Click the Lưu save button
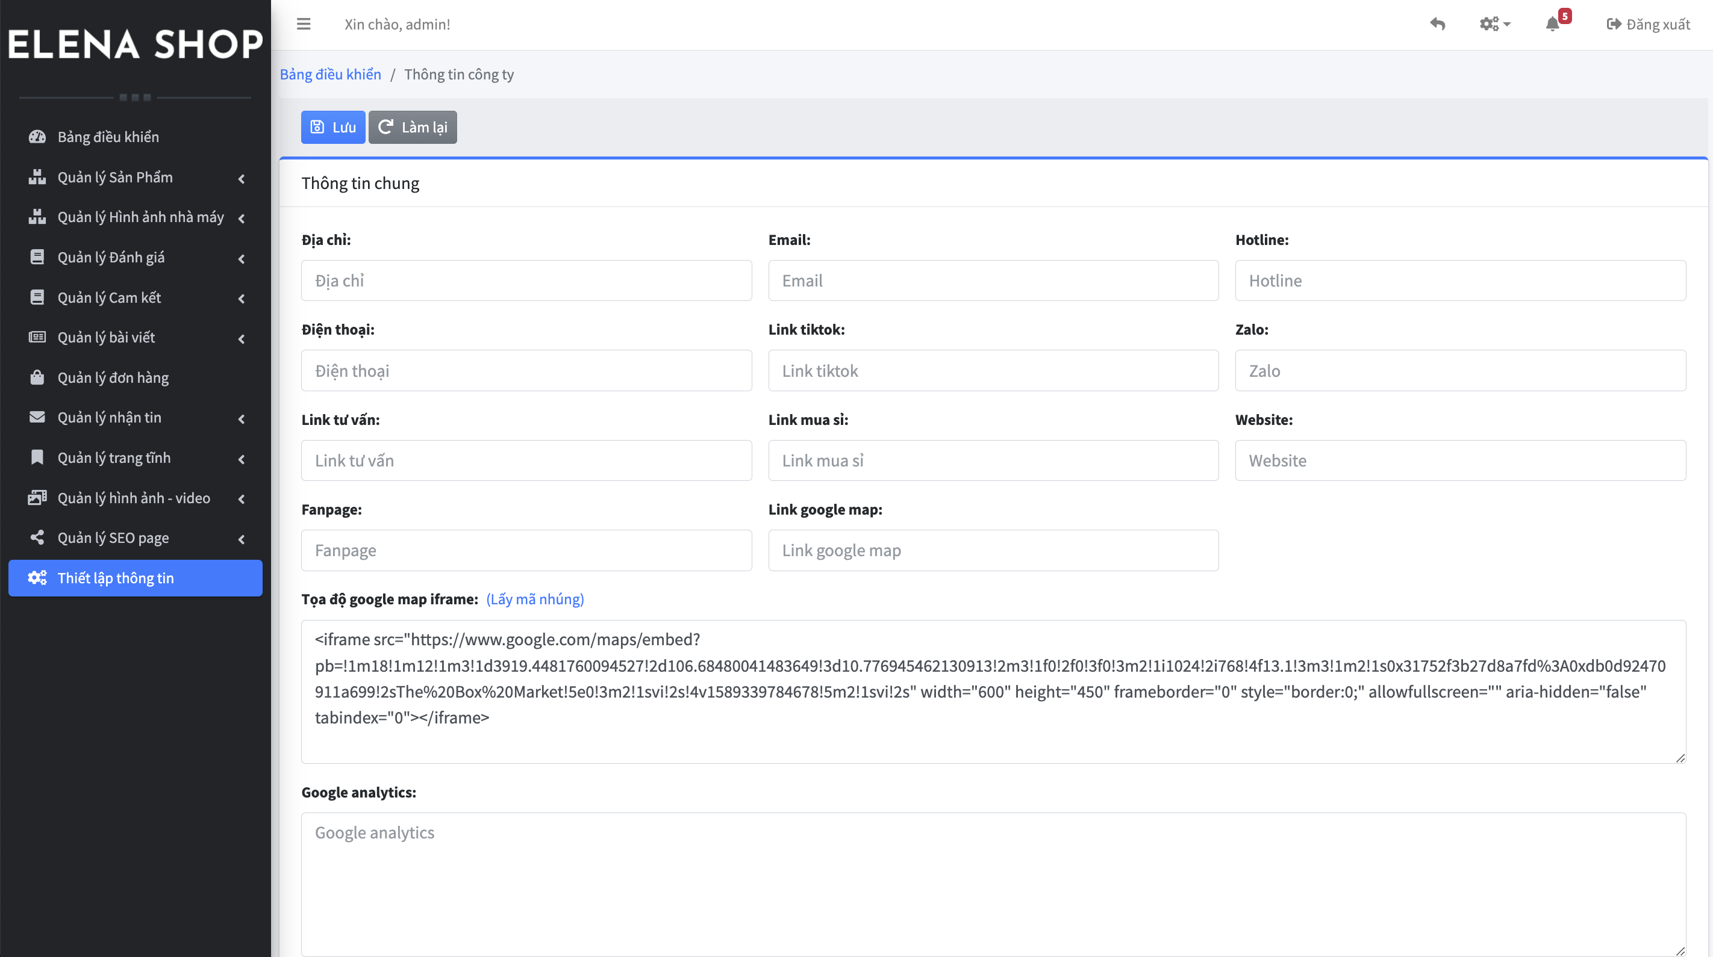Image resolution: width=1713 pixels, height=957 pixels. pyautogui.click(x=332, y=127)
